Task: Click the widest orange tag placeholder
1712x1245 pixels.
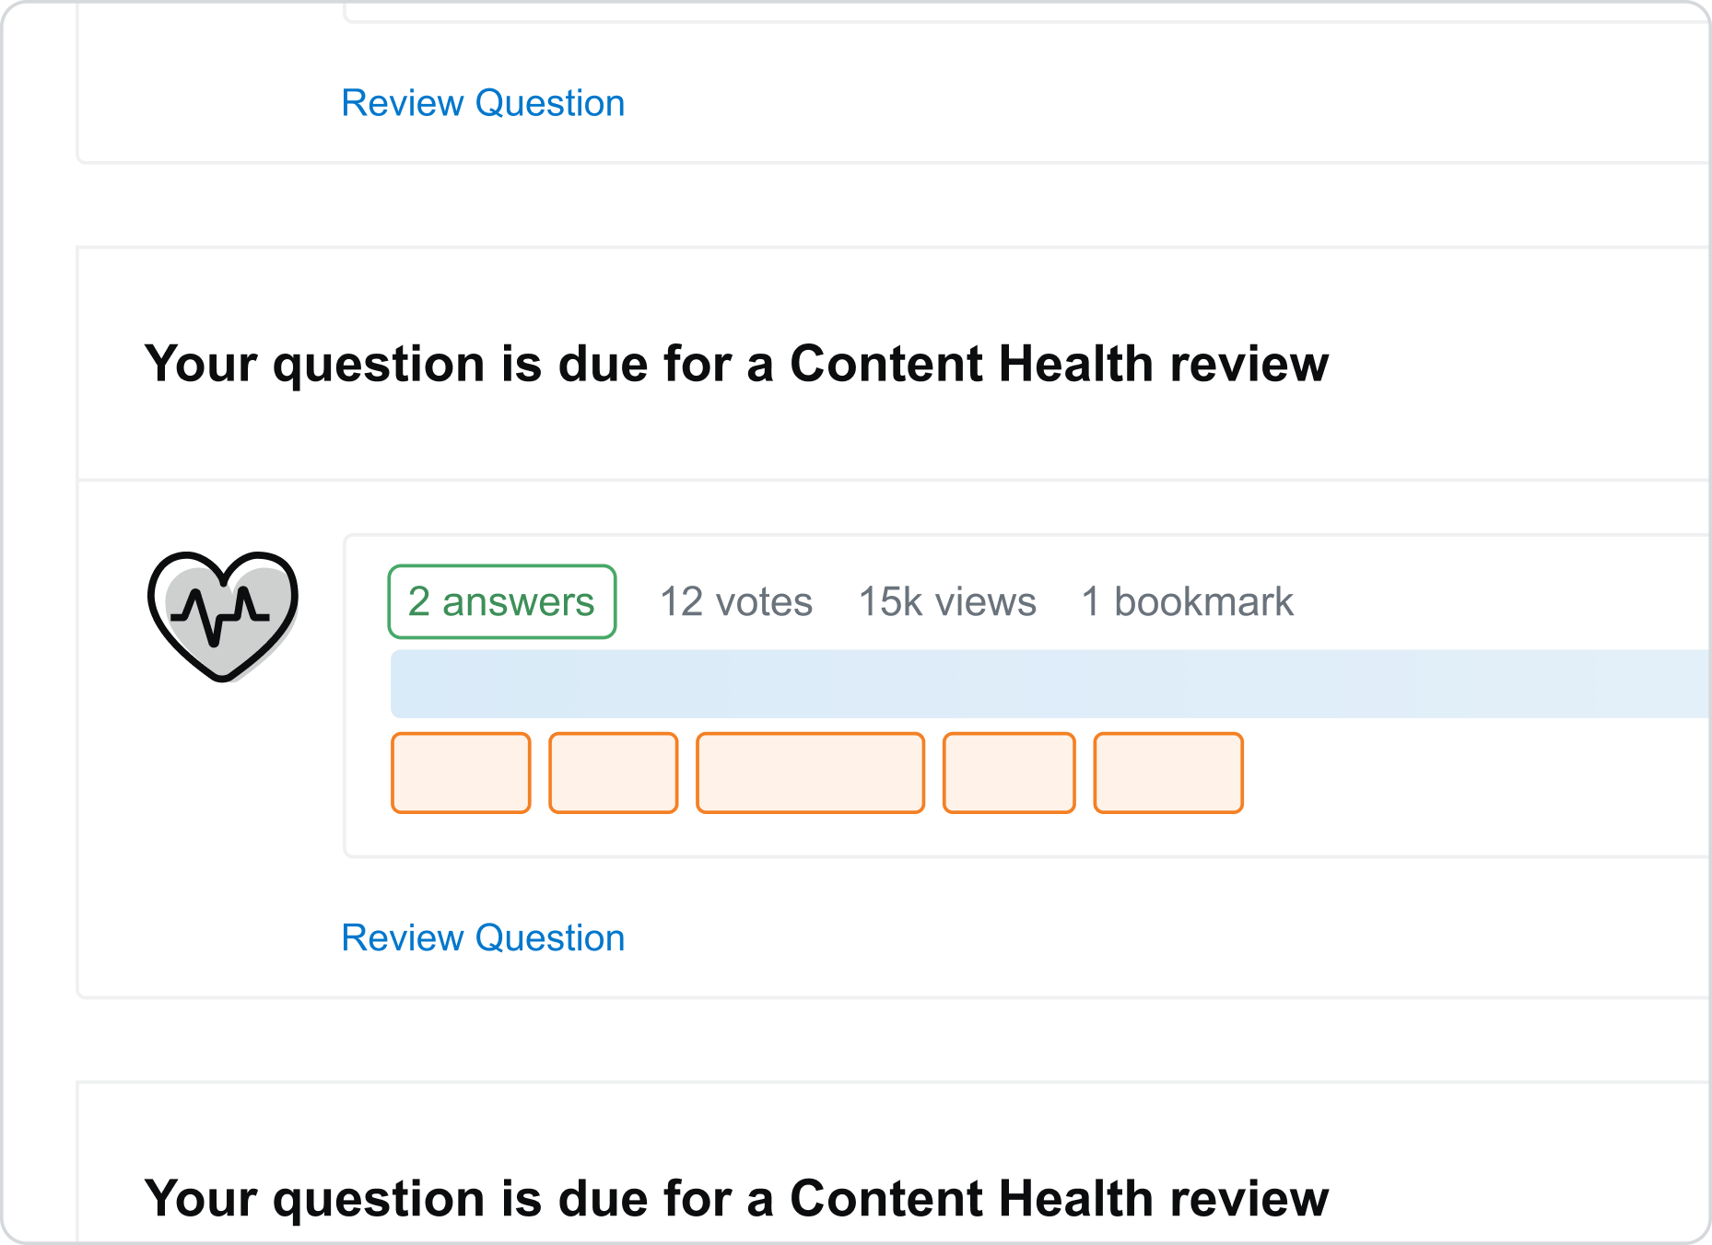Action: [810, 773]
